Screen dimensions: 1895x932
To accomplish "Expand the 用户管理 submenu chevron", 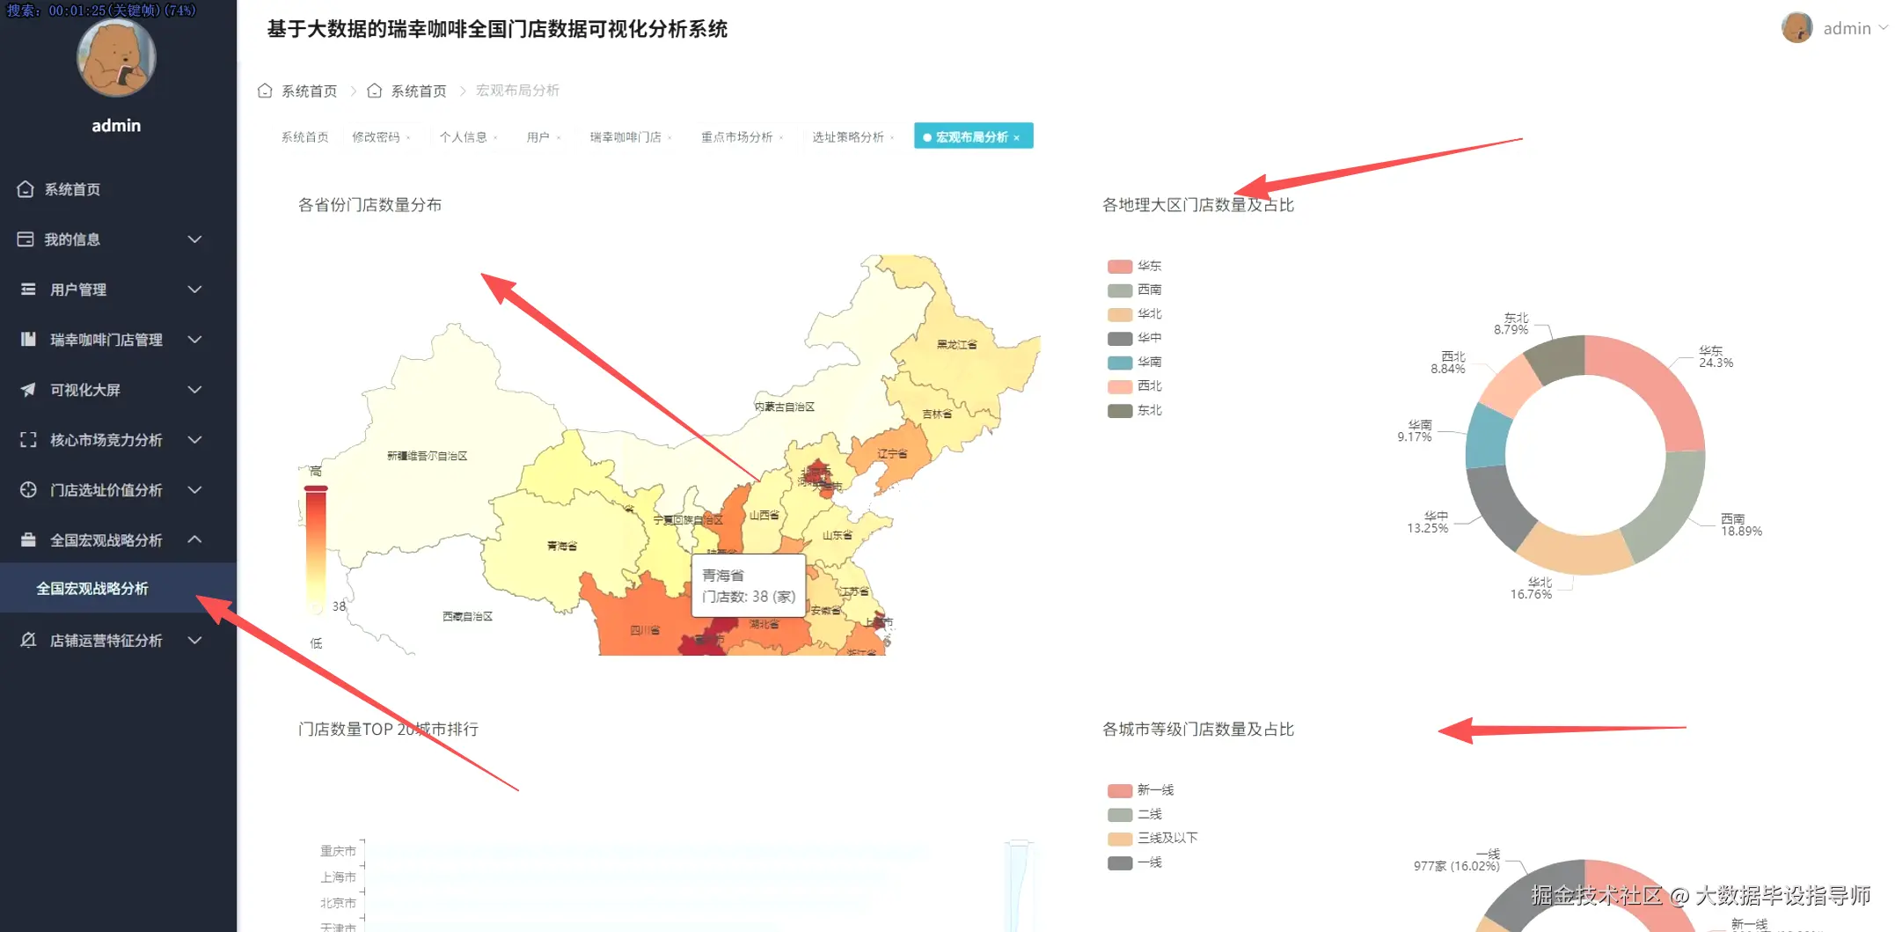I will [x=195, y=290].
